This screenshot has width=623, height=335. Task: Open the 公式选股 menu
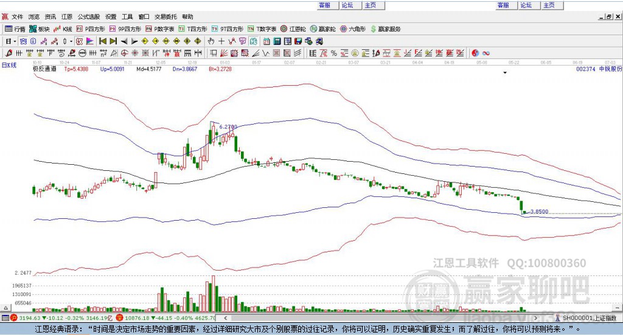[x=89, y=16]
